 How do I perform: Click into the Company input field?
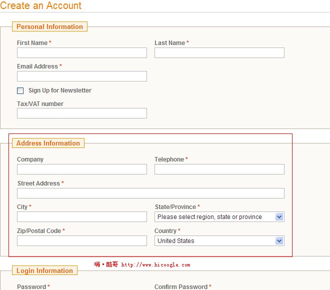click(x=82, y=169)
